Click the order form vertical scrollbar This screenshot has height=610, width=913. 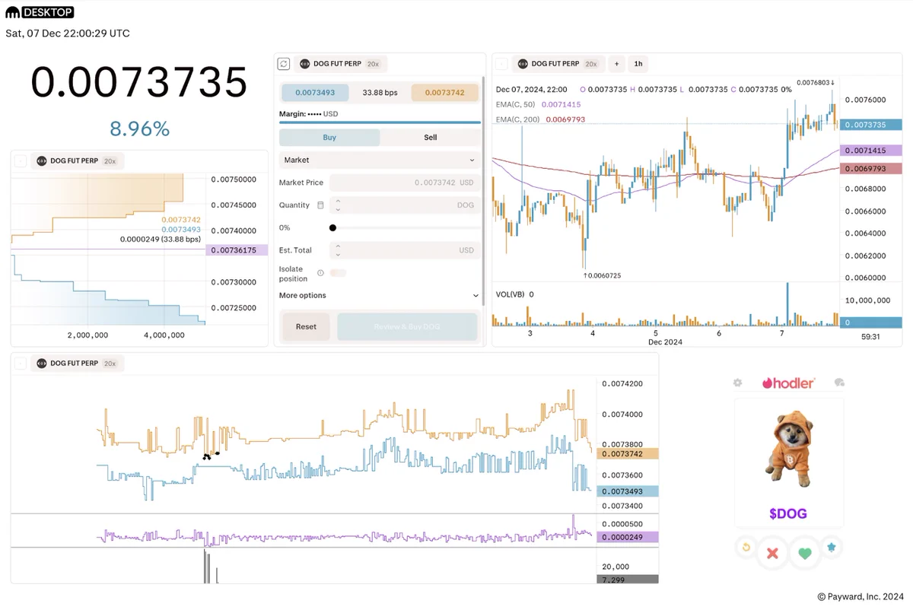tap(483, 190)
